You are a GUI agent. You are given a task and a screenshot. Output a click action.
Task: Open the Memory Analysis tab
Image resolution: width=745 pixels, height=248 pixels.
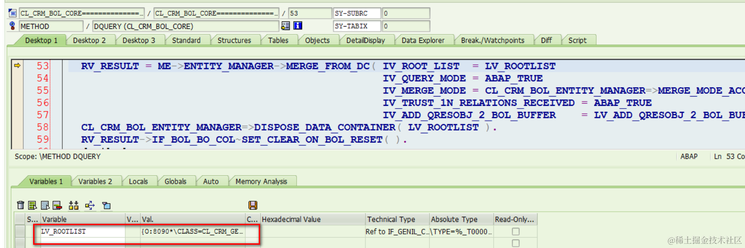tap(261, 181)
